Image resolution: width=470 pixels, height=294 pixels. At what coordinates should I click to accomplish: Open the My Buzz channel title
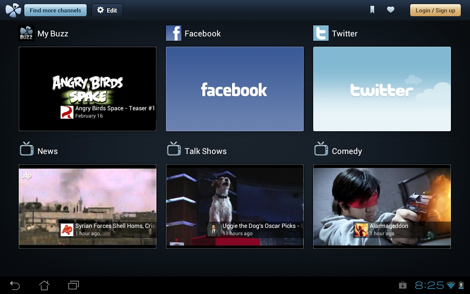tap(53, 33)
